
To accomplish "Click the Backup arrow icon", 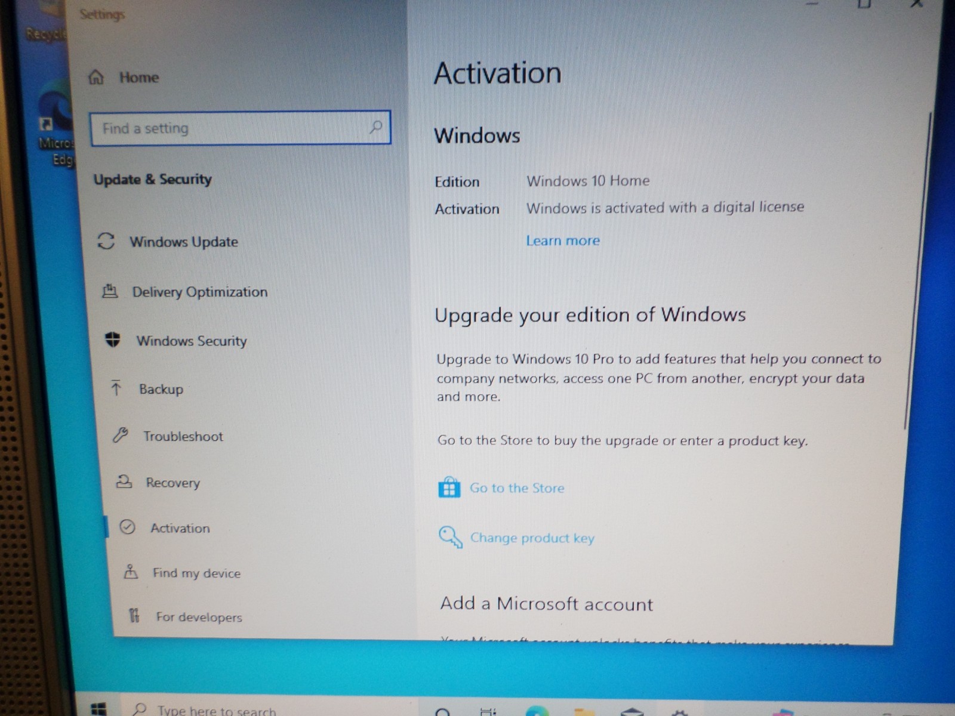I will (x=116, y=388).
